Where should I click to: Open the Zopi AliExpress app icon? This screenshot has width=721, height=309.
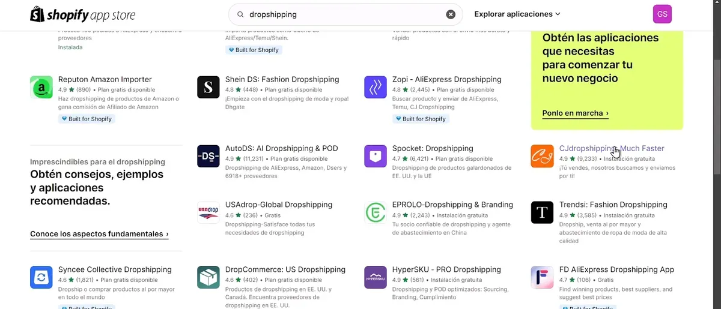pyautogui.click(x=376, y=87)
